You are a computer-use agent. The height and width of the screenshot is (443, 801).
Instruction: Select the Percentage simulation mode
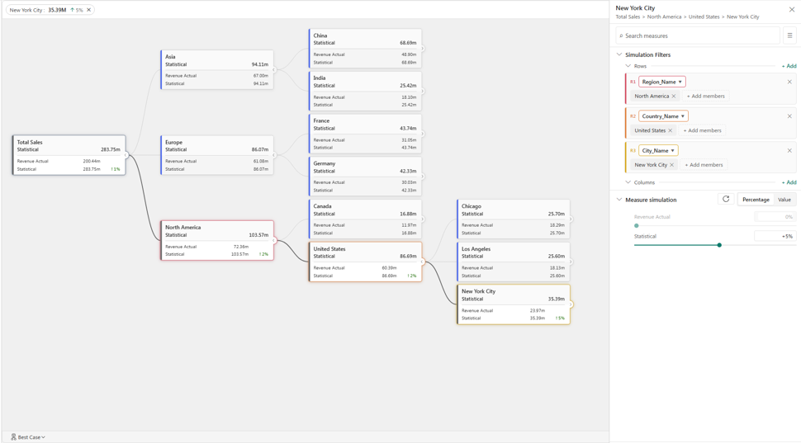pos(756,200)
